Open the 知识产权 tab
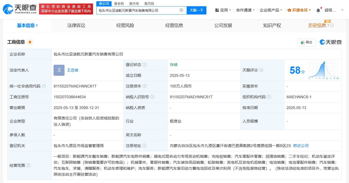Image resolution: width=349 pixels, height=183 pixels. coord(272,25)
